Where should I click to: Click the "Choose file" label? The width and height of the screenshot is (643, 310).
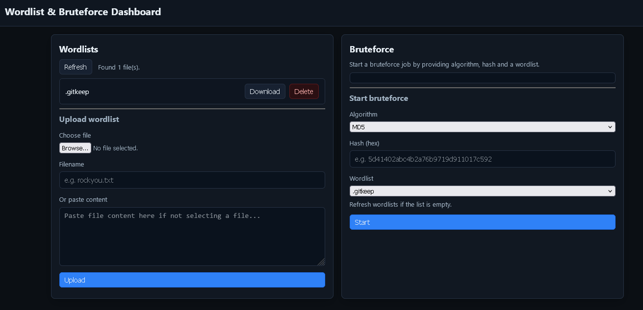(75, 135)
